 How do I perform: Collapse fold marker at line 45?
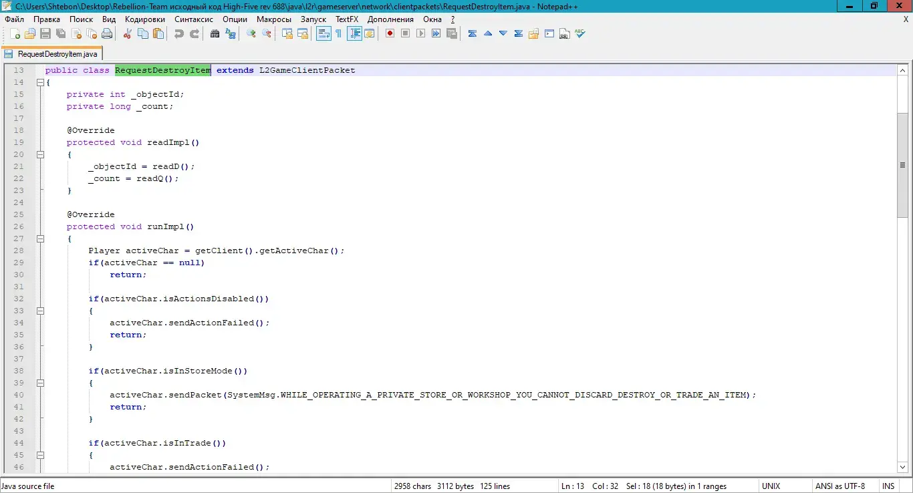tap(40, 455)
